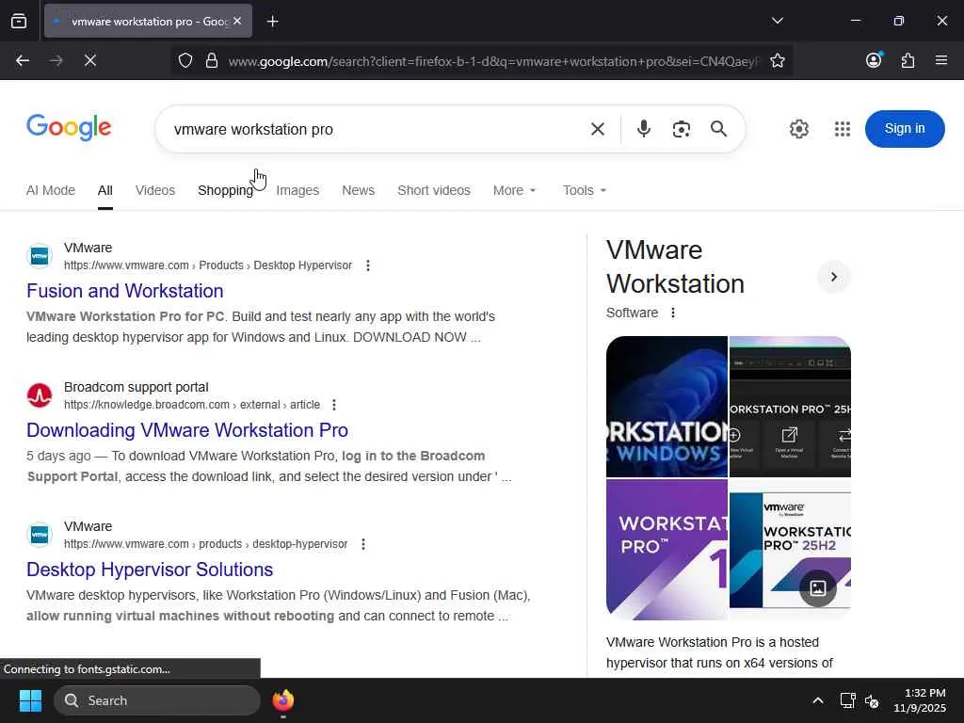Expand the Tools dropdown
The width and height of the screenshot is (964, 723).
pyautogui.click(x=584, y=190)
